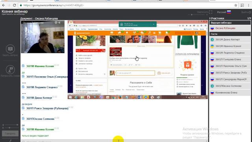Open Internet Explorer in shared taskbar
The width and height of the screenshot is (252, 142).
click(76, 97)
